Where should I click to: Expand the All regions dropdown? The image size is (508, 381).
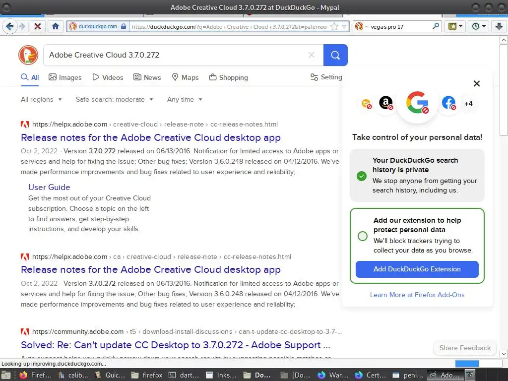pyautogui.click(x=41, y=99)
